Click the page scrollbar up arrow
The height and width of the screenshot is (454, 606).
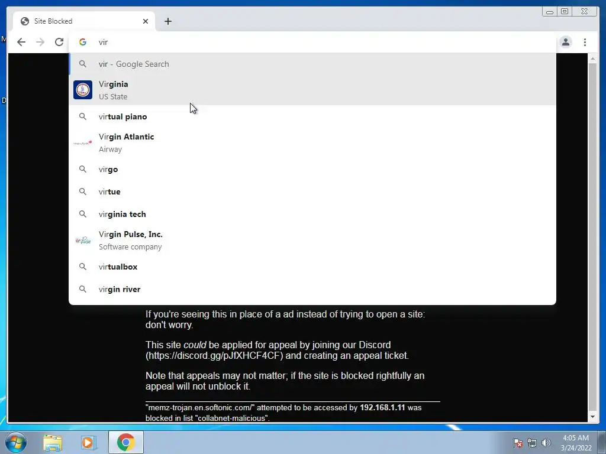click(592, 59)
